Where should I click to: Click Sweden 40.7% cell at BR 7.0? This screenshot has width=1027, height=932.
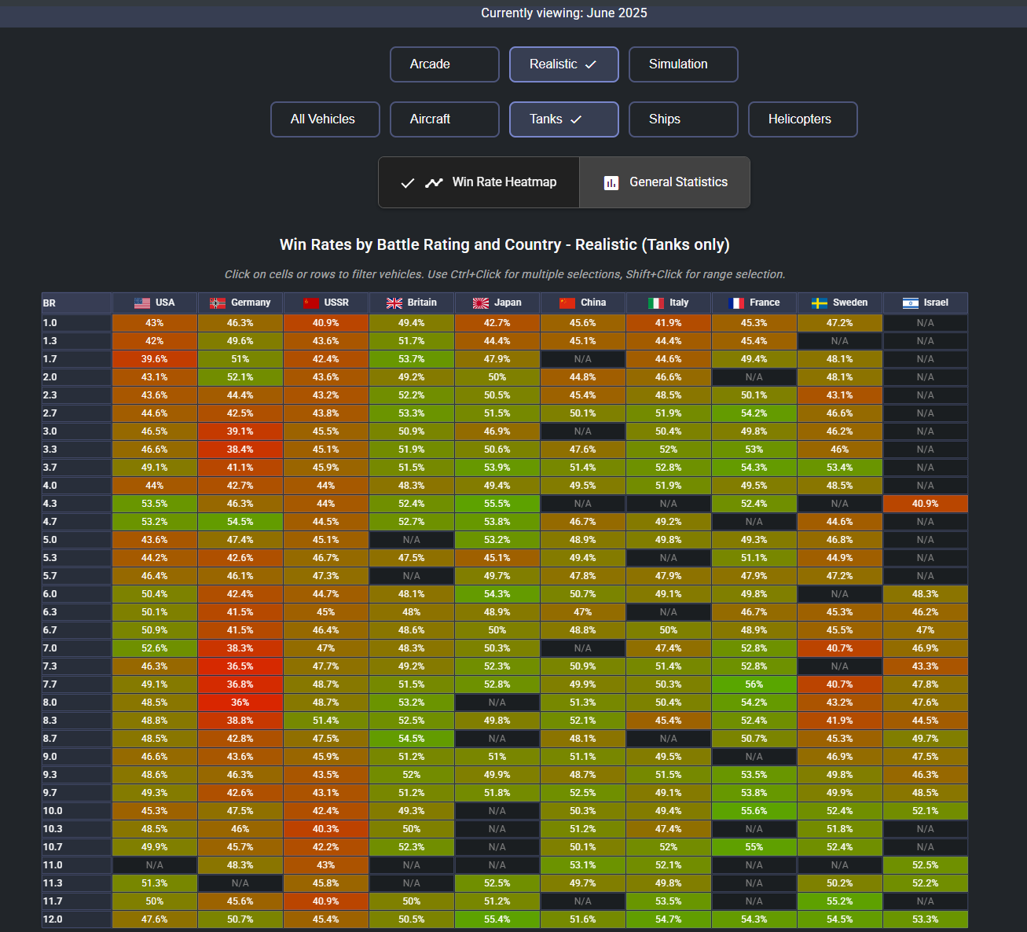coord(839,648)
